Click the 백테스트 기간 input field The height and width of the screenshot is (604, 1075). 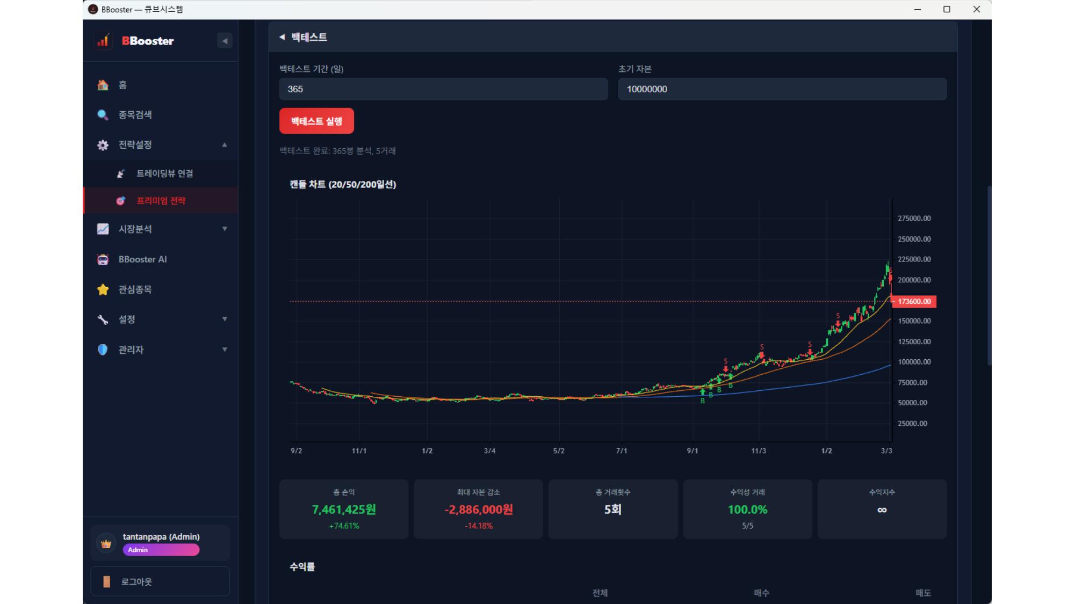(x=443, y=89)
